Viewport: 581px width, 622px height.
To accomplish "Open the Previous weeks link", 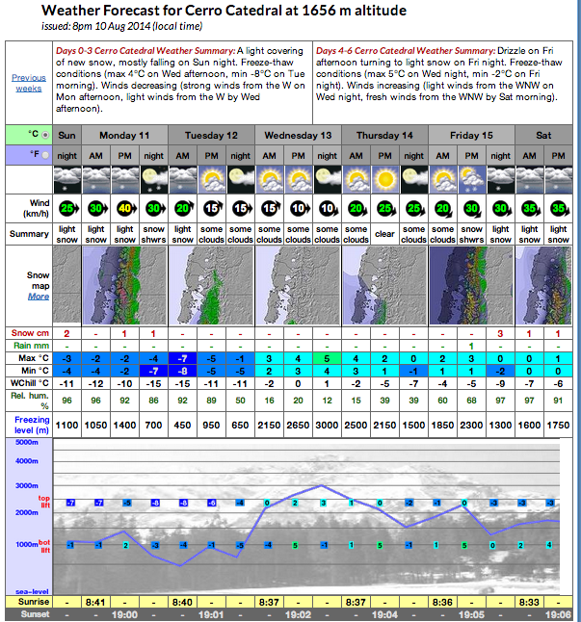I will tap(29, 83).
